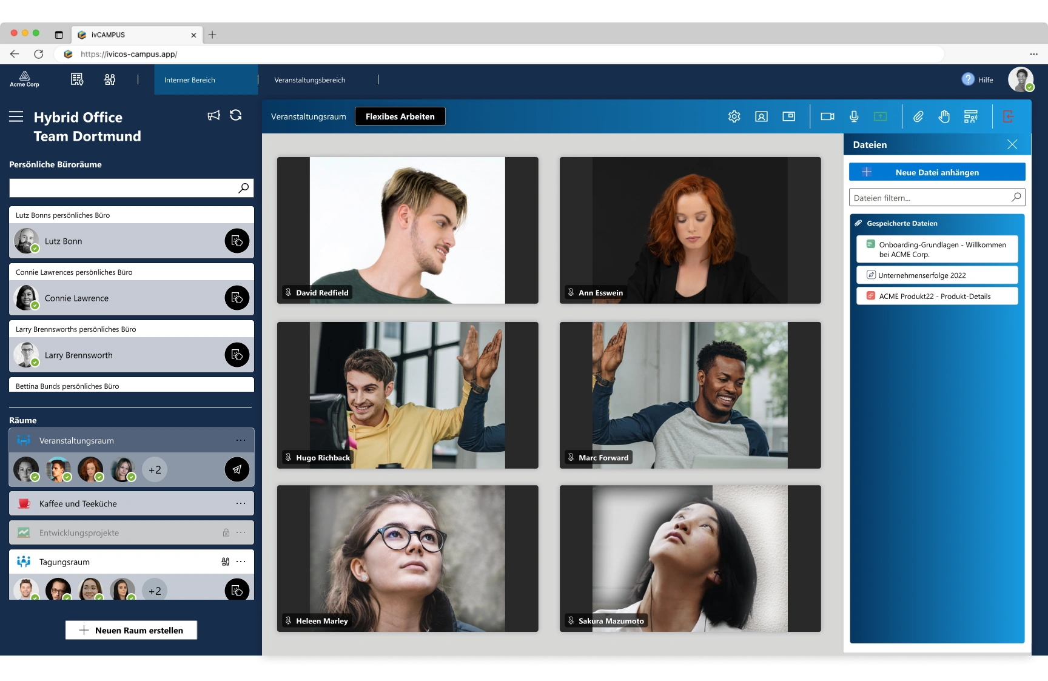Expand the +2 participants in Veranstaltungsraum
Screen dimensions: 1048x681
(x=155, y=470)
